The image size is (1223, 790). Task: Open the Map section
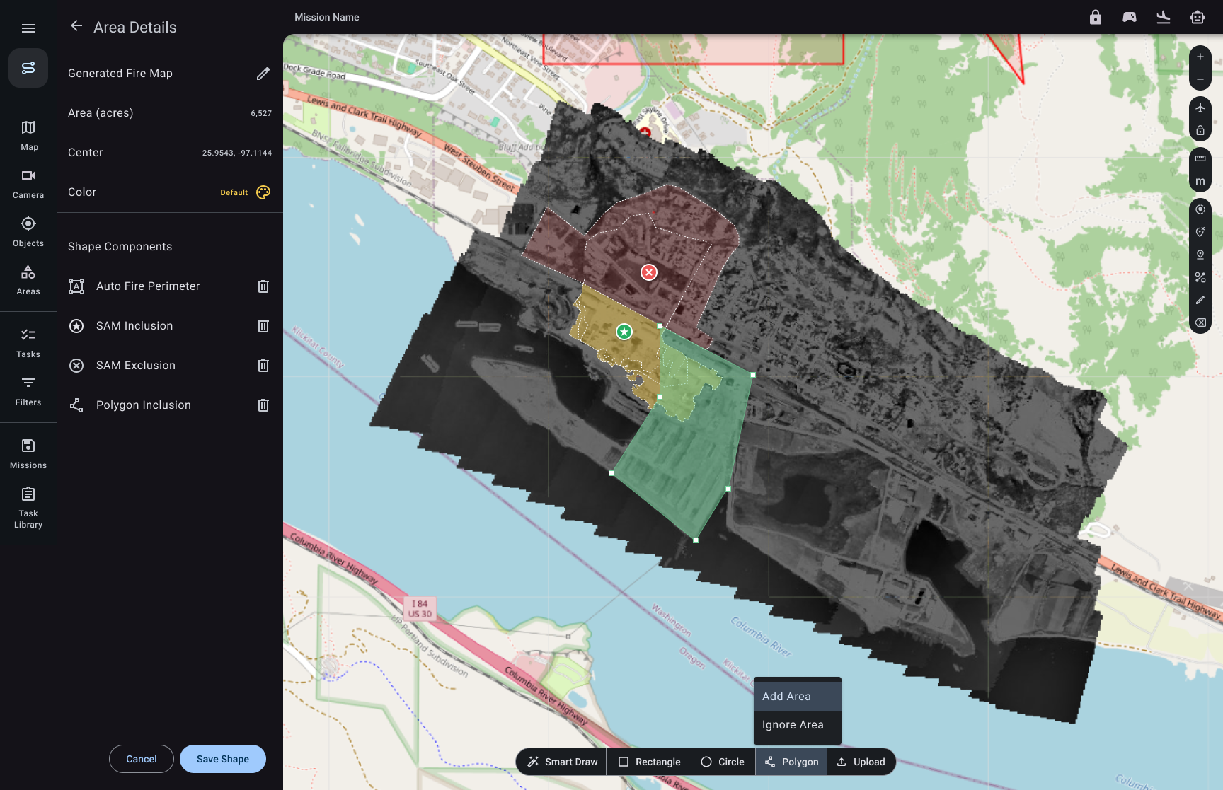(28, 135)
